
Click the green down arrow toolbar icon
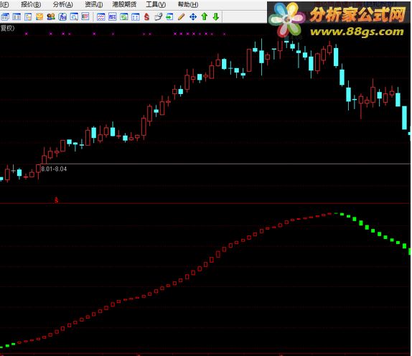pyautogui.click(x=216, y=17)
